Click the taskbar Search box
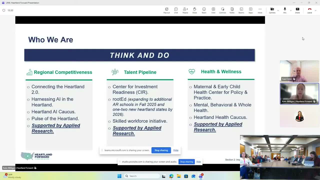Viewport: 320px width, 180px height. pos(142,176)
